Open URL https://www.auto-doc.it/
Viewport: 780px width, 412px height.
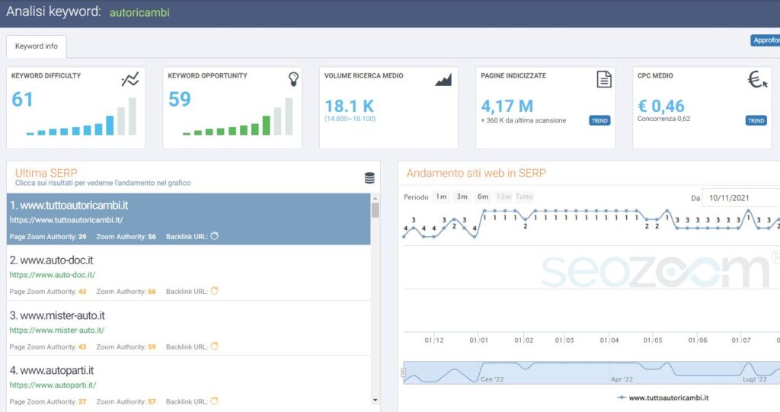point(53,275)
